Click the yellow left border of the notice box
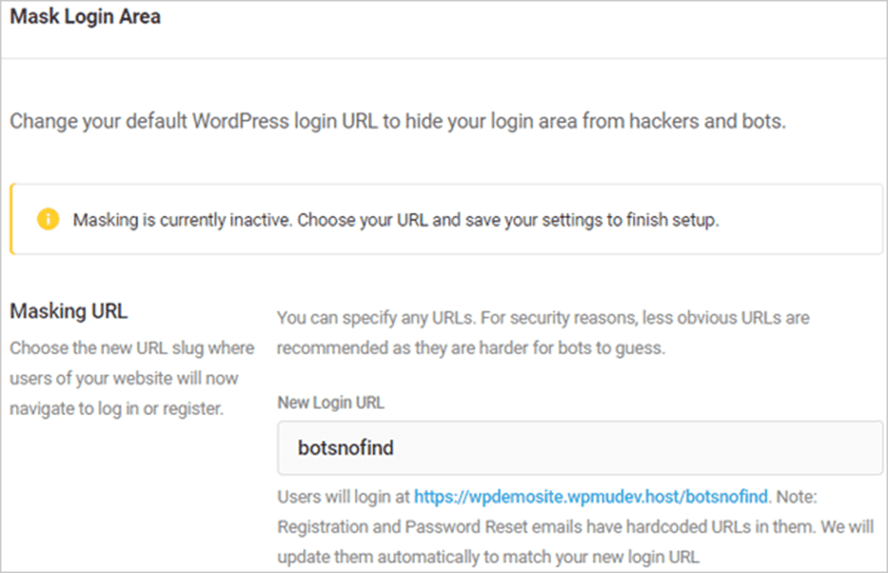The width and height of the screenshot is (888, 573). (12, 219)
